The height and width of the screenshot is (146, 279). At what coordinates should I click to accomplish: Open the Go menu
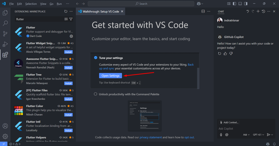(51, 4)
